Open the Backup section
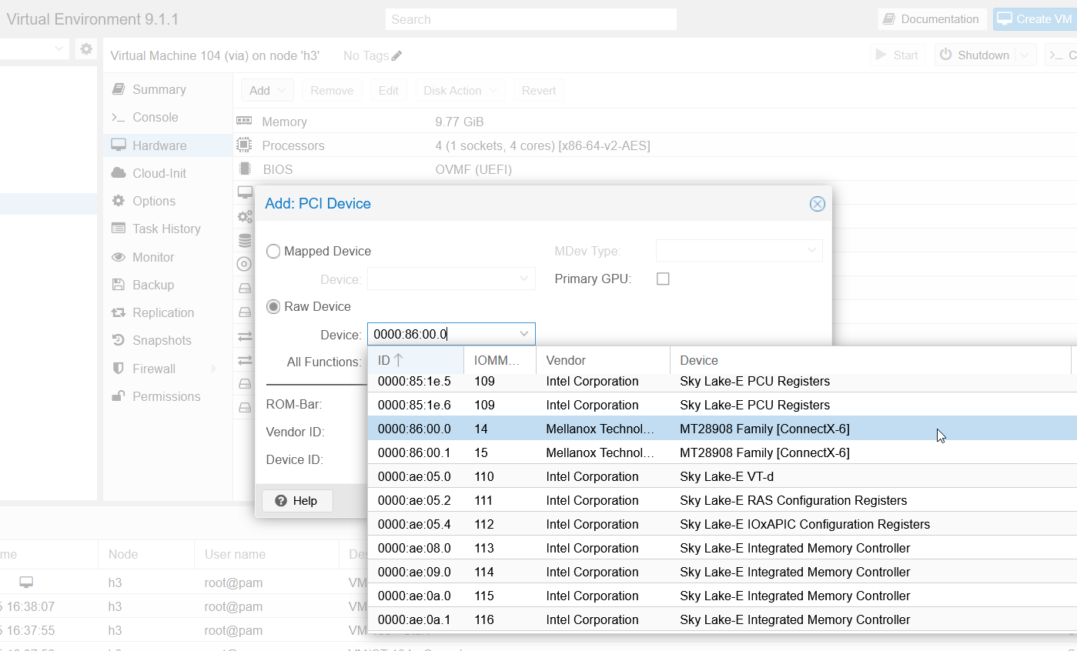Screen dimensions: 1077x651 (x=168, y=285)
